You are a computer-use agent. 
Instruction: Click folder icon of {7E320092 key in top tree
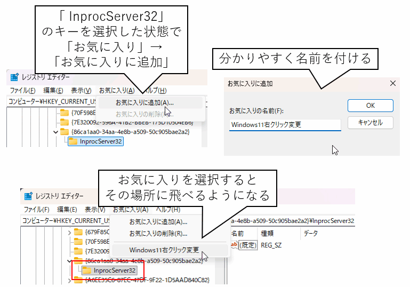[65, 122]
